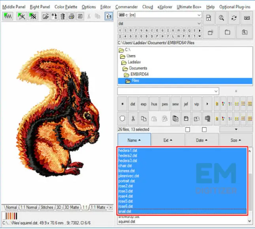Viewport: 255px width, 229px height.
Task: Click the lasso select icon in file toolbar
Action: pos(123,118)
